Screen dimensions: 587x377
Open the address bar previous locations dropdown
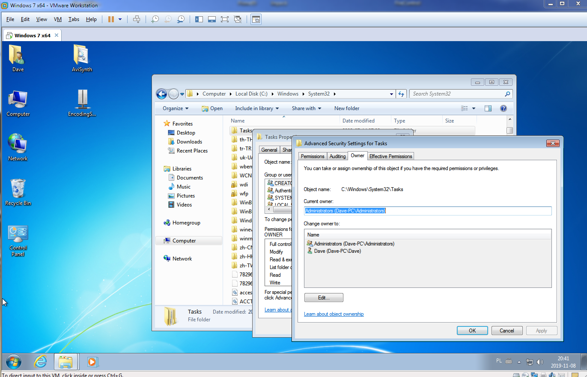[x=391, y=94]
